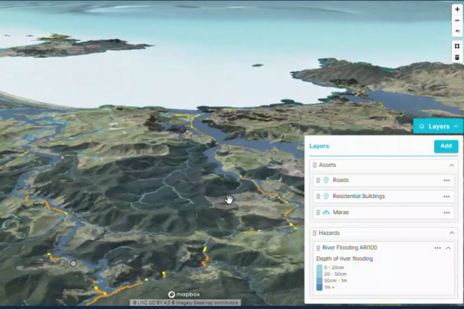The image size is (464, 309).
Task: Grab the Hazards group drag handle
Action: click(314, 233)
